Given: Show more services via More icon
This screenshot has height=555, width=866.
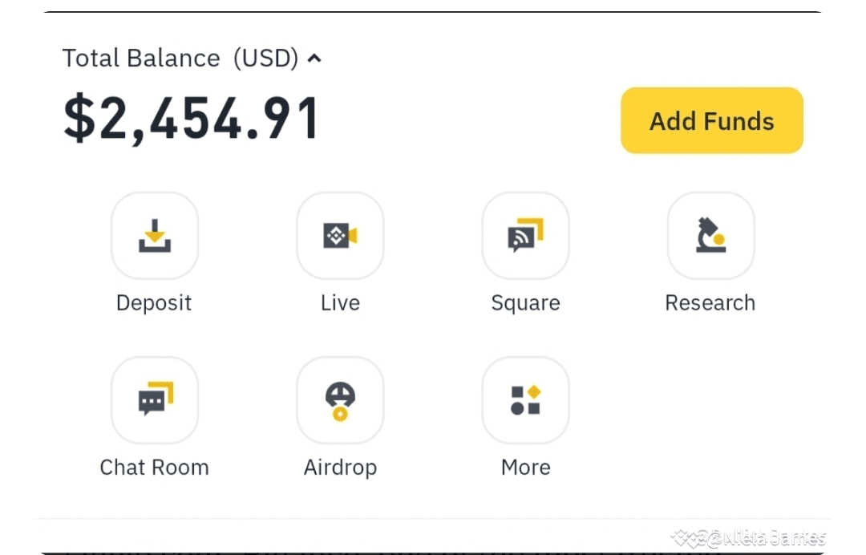Looking at the screenshot, I should (525, 399).
